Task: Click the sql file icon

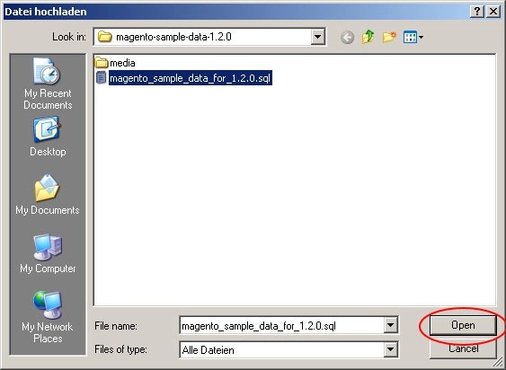Action: point(102,78)
